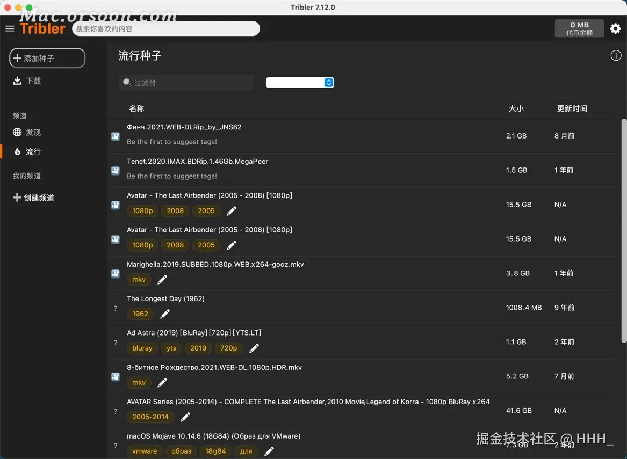Click the 1008.4 MB size cell
627x459 pixels.
[524, 308]
